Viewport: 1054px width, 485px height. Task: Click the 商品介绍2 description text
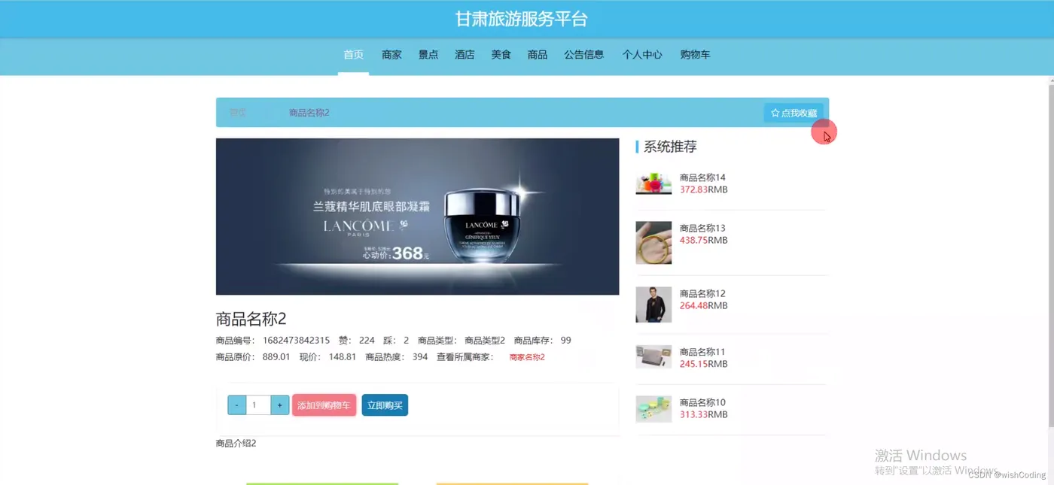coord(236,444)
